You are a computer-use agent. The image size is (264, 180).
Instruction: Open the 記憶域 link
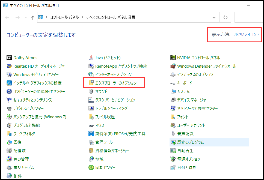coord(20,151)
